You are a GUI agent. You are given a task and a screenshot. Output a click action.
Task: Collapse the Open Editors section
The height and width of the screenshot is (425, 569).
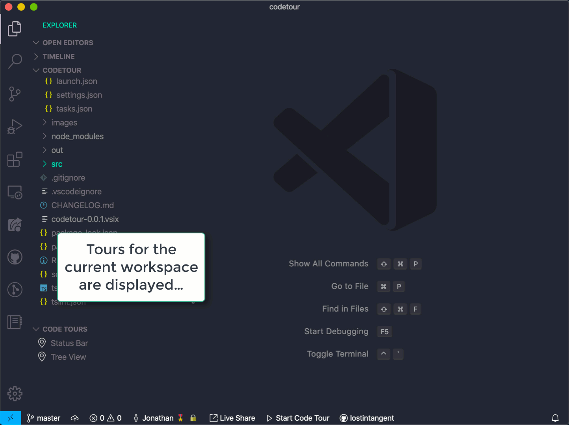point(68,42)
